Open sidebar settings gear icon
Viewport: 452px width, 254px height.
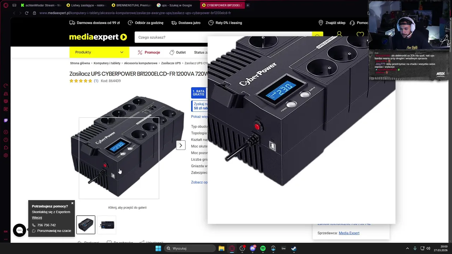click(6, 155)
